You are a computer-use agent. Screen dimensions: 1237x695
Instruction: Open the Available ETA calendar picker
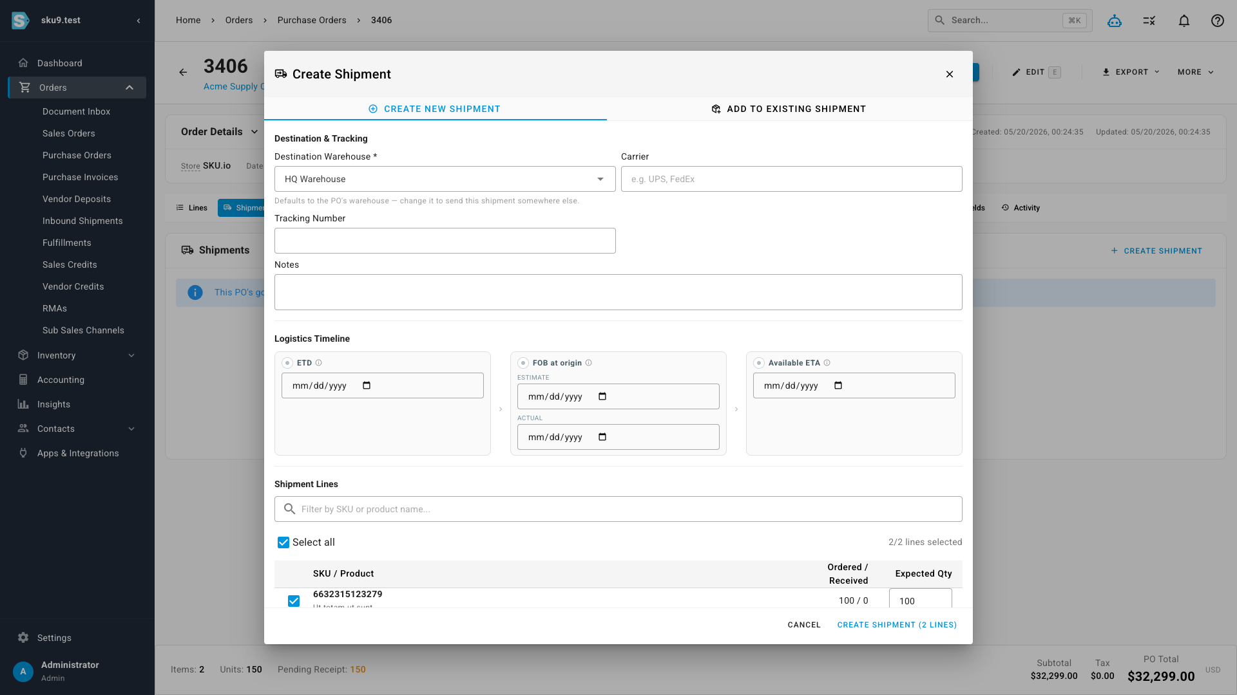pyautogui.click(x=838, y=385)
